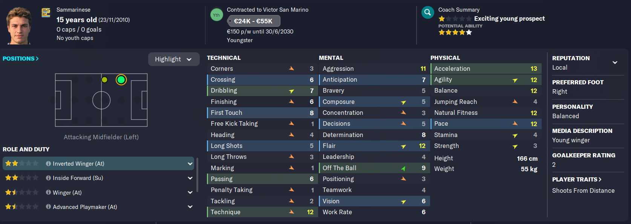Click the info icon beside Advanced Playmaker

(48, 207)
